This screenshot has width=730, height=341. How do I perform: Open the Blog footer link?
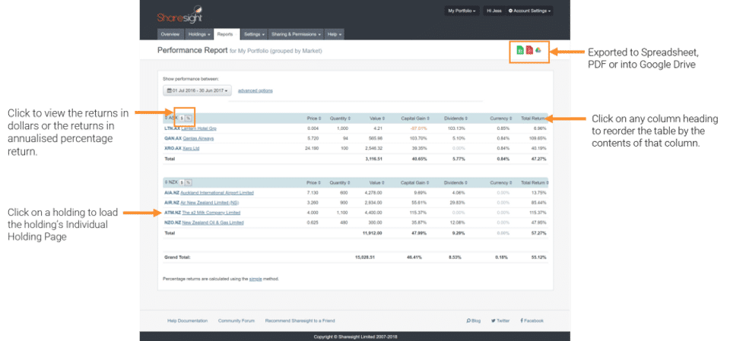(x=474, y=320)
